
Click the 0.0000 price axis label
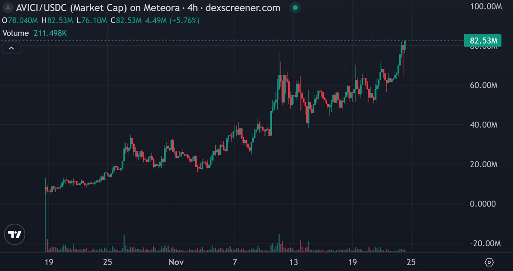point(483,203)
